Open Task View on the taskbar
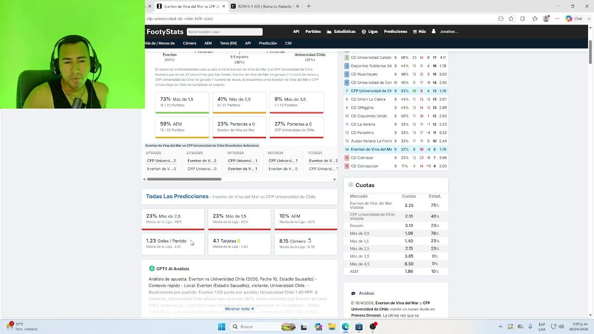This screenshot has height=334, width=594. (304, 327)
